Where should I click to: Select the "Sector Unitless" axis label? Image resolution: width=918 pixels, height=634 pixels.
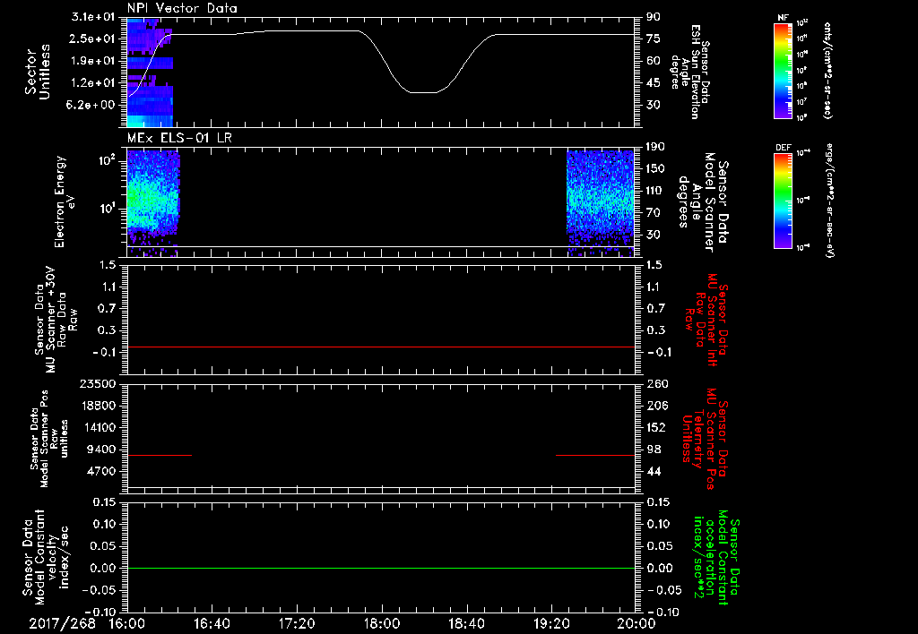click(x=37, y=72)
